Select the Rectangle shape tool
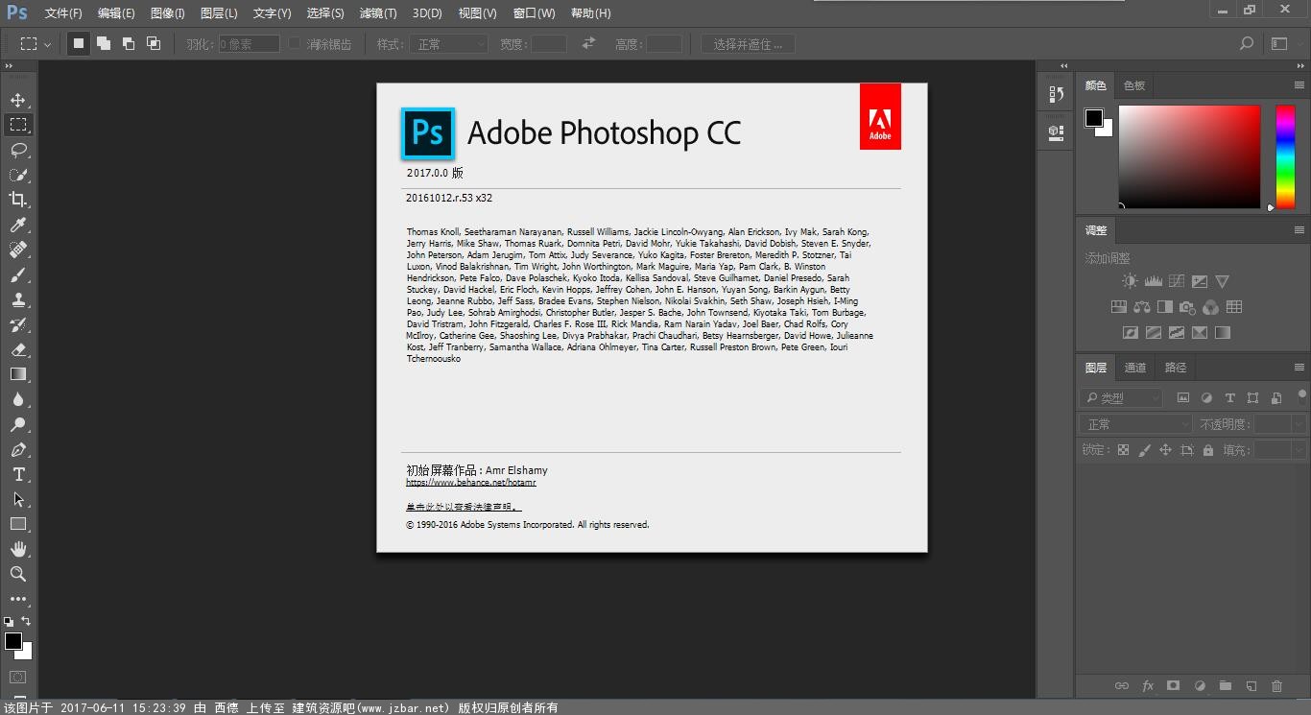Screen dimensions: 1311x715 click(x=18, y=524)
